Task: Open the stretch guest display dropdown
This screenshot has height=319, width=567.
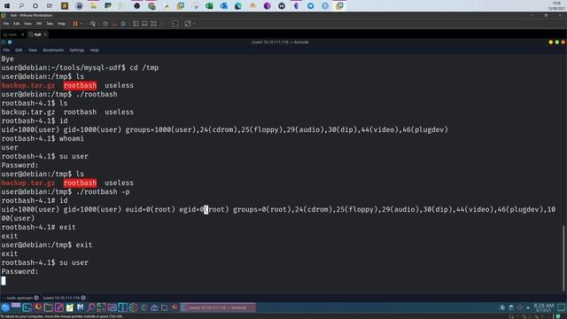Action: pos(194,24)
